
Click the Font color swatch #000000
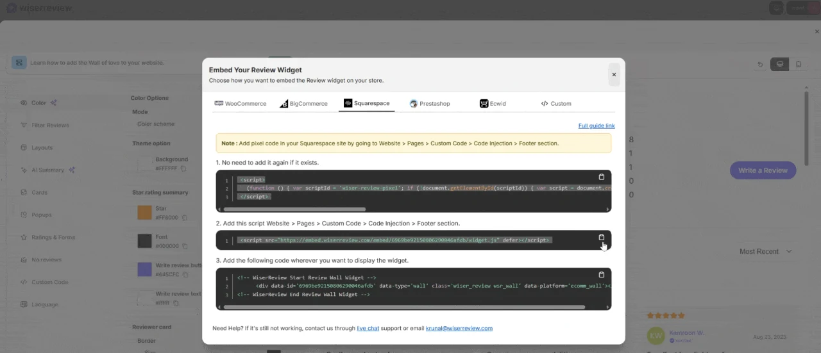click(144, 241)
